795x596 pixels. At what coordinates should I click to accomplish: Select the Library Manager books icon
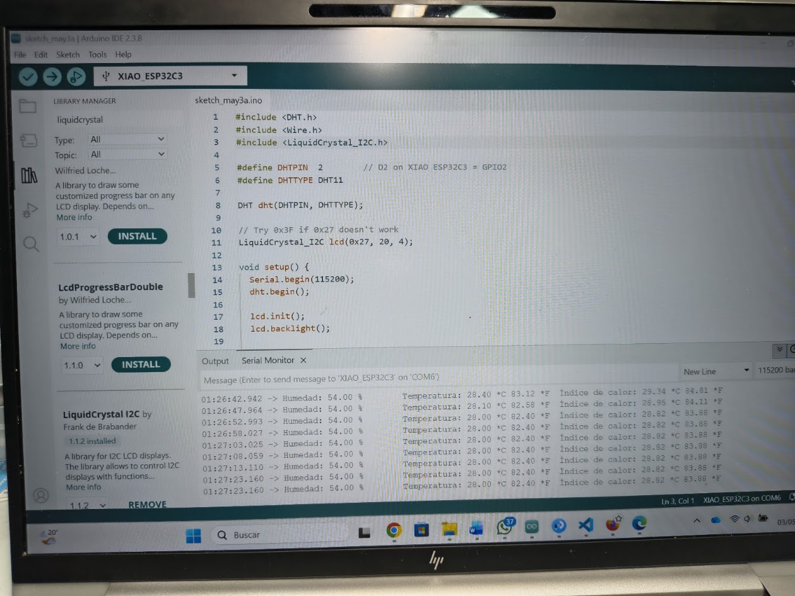(x=29, y=175)
